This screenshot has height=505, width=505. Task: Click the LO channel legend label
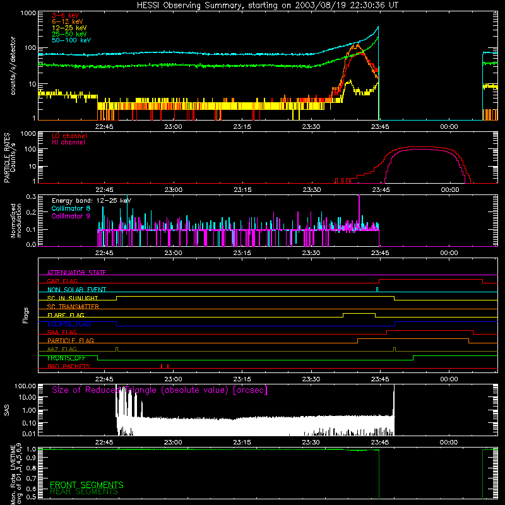(69, 136)
